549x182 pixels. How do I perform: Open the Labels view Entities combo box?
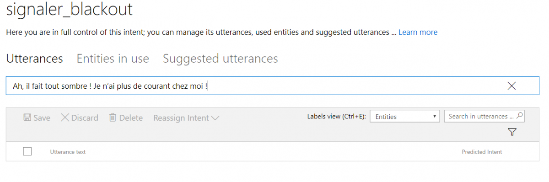[x=404, y=117]
